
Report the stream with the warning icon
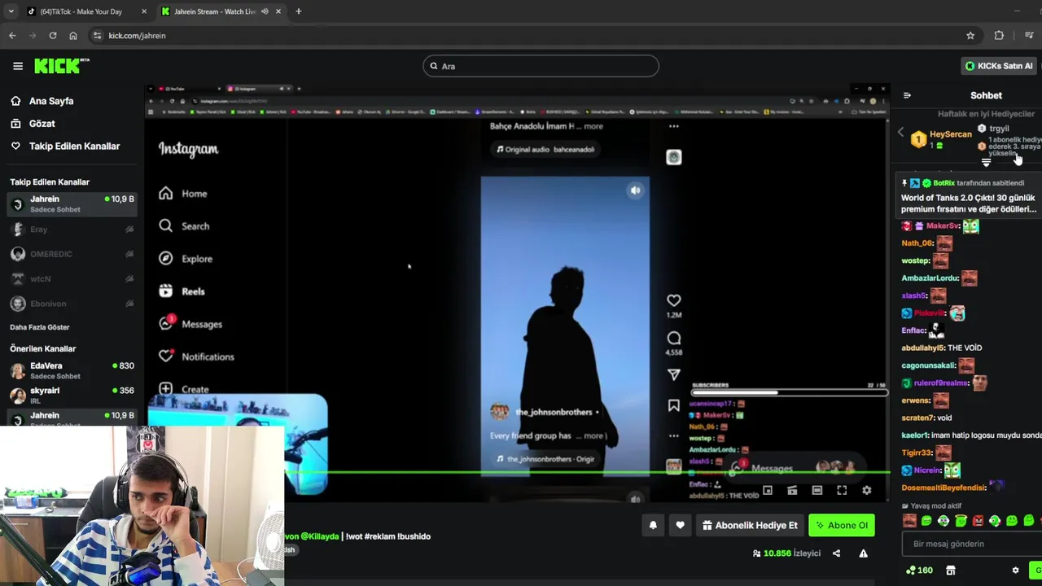tap(863, 553)
